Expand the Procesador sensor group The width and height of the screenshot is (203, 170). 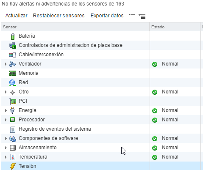pos(6,120)
